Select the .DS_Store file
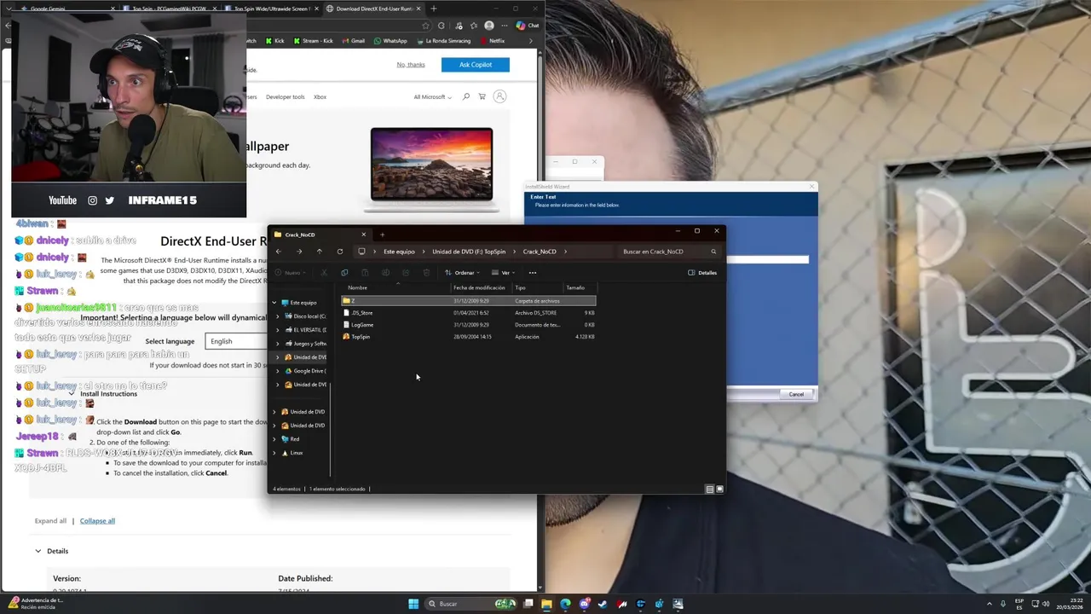The image size is (1091, 614). [x=468, y=313]
